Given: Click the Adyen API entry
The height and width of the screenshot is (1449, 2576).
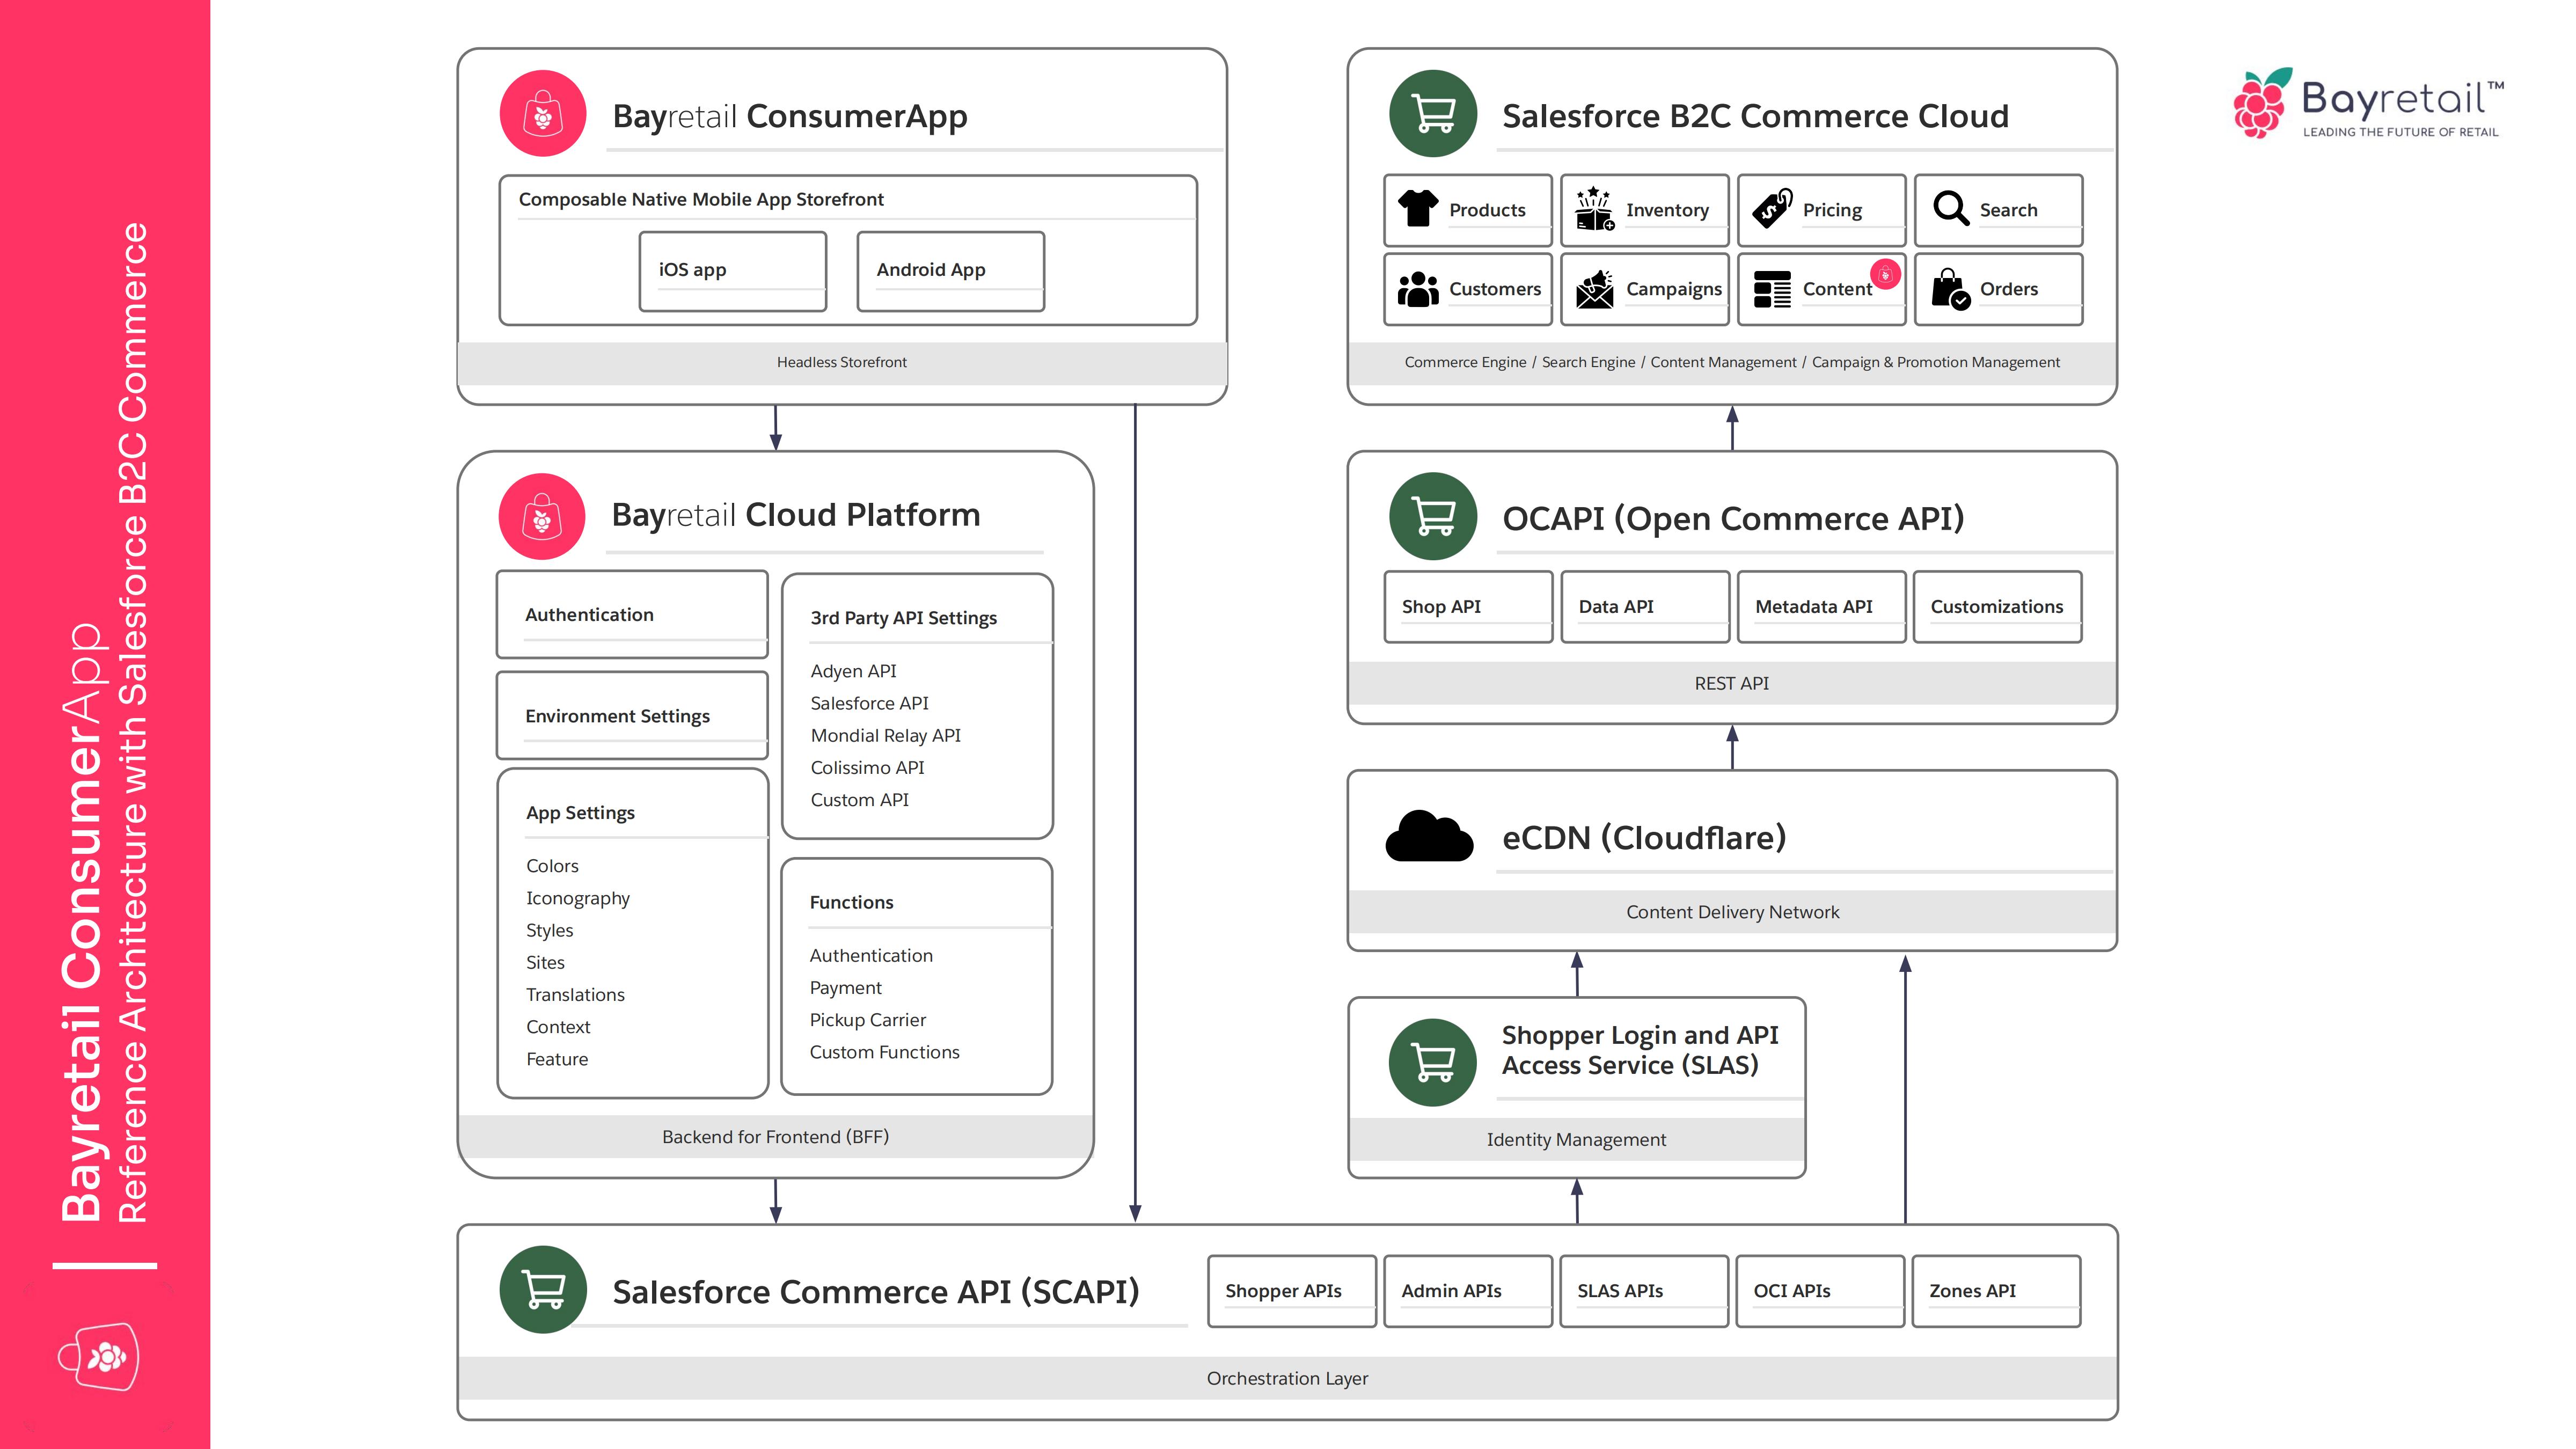Looking at the screenshot, I should point(853,670).
